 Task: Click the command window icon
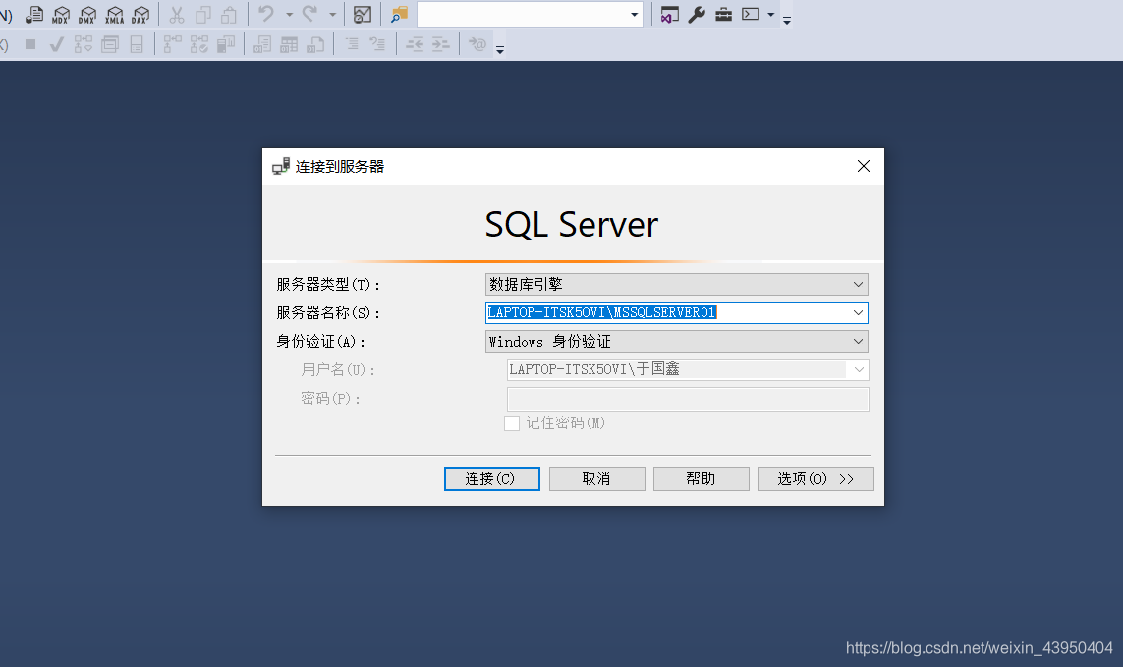click(x=751, y=14)
